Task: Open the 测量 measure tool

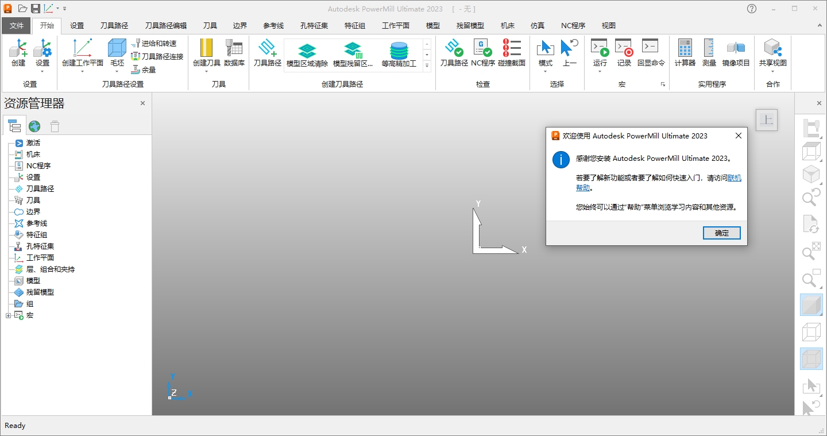Action: click(x=709, y=53)
